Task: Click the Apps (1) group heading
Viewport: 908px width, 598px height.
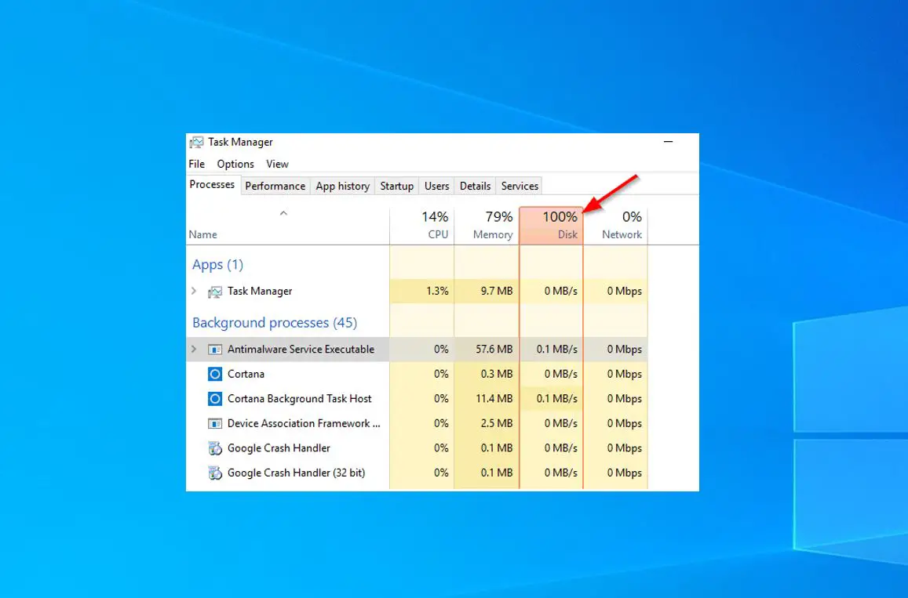Action: pyautogui.click(x=217, y=265)
